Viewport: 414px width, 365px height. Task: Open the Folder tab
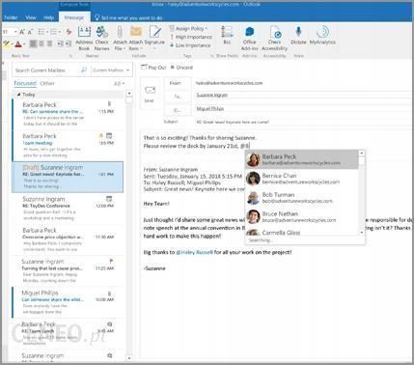click(11, 17)
